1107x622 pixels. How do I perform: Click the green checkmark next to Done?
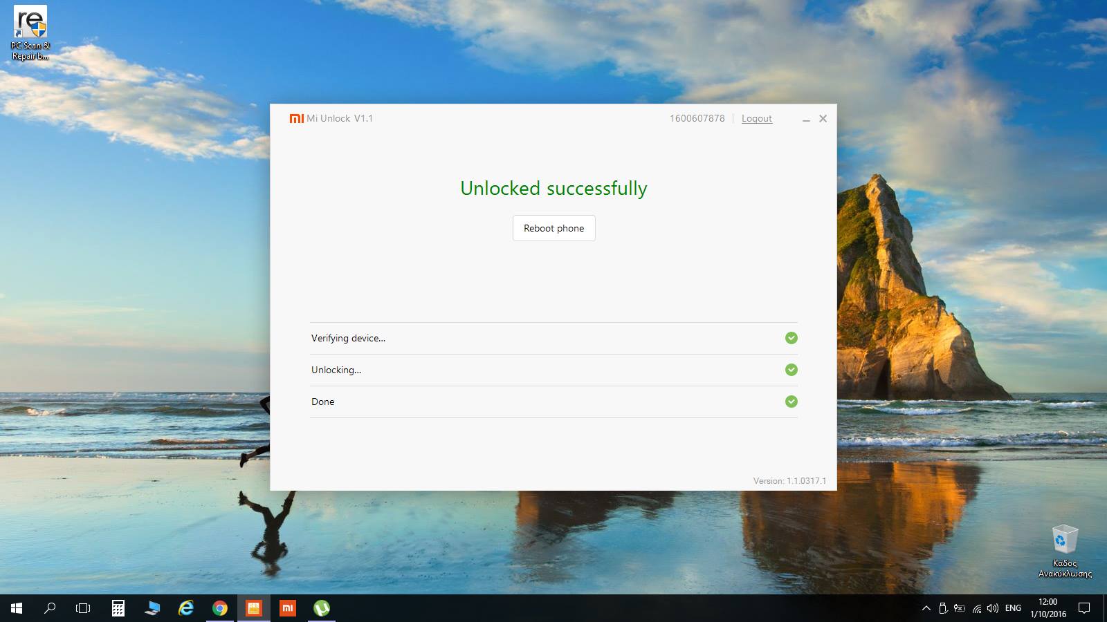coord(791,402)
